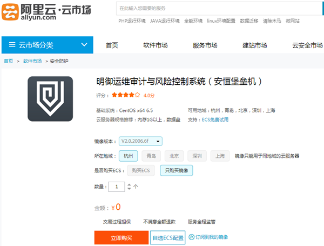
Task: Click the Aliyun cloud market logo
Action: pos(46,12)
